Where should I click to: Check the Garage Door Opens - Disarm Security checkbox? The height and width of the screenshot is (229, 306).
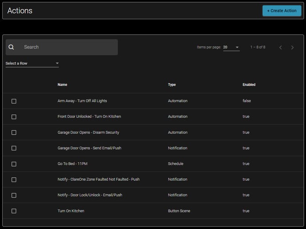pyautogui.click(x=14, y=133)
